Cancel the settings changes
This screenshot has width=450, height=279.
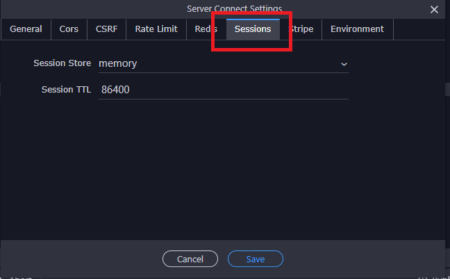coord(190,259)
